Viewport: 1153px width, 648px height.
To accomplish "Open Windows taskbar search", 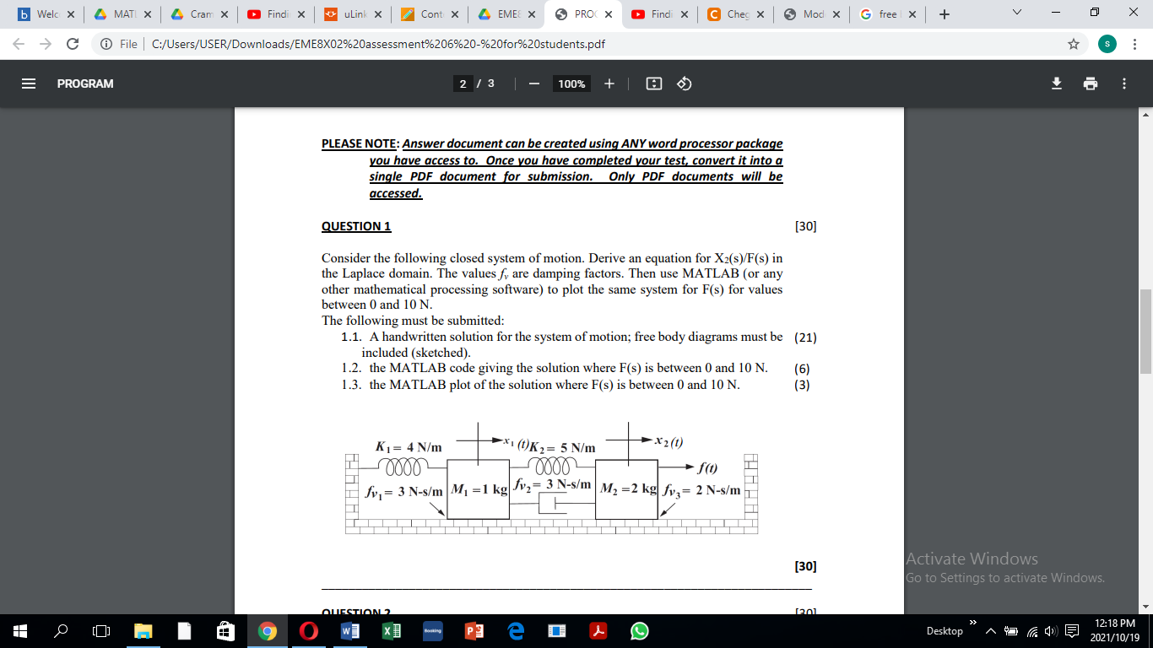I will tap(61, 630).
